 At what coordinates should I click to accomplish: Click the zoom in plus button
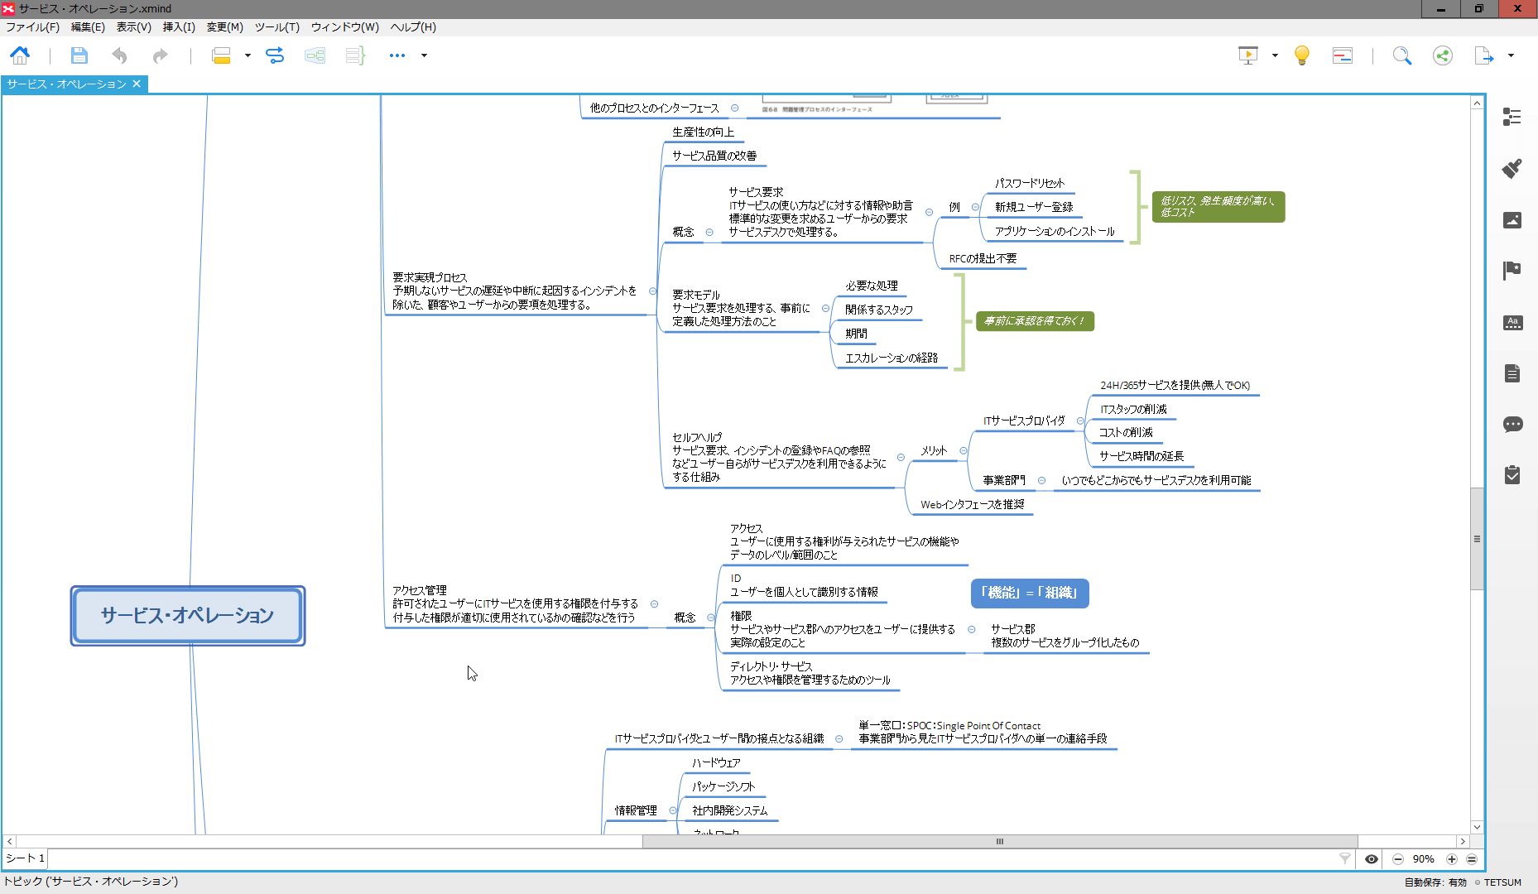(x=1451, y=859)
